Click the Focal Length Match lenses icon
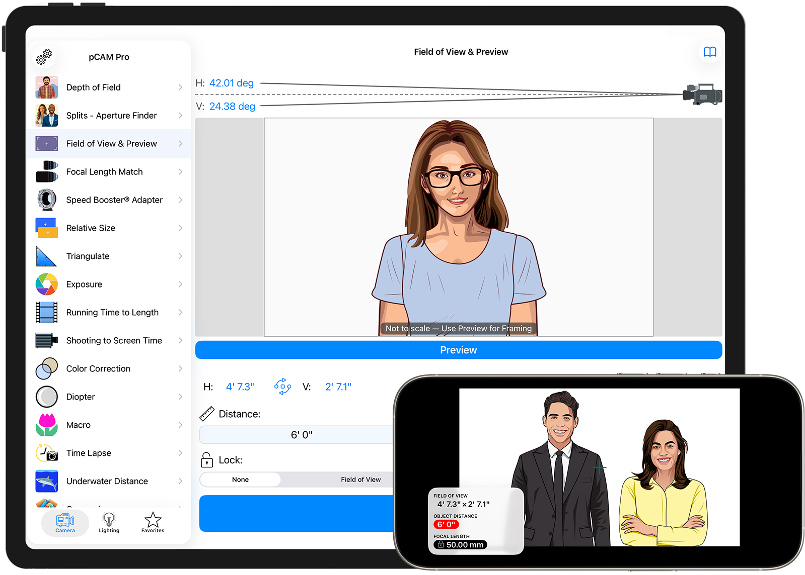805x575 pixels. 47,172
